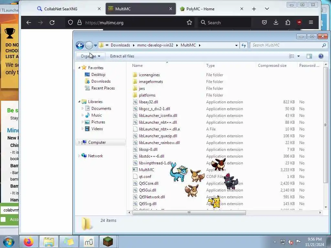Image resolution: width=331 pixels, height=248 pixels.
Task: Select Downloads in Favorites
Action: 101,81
